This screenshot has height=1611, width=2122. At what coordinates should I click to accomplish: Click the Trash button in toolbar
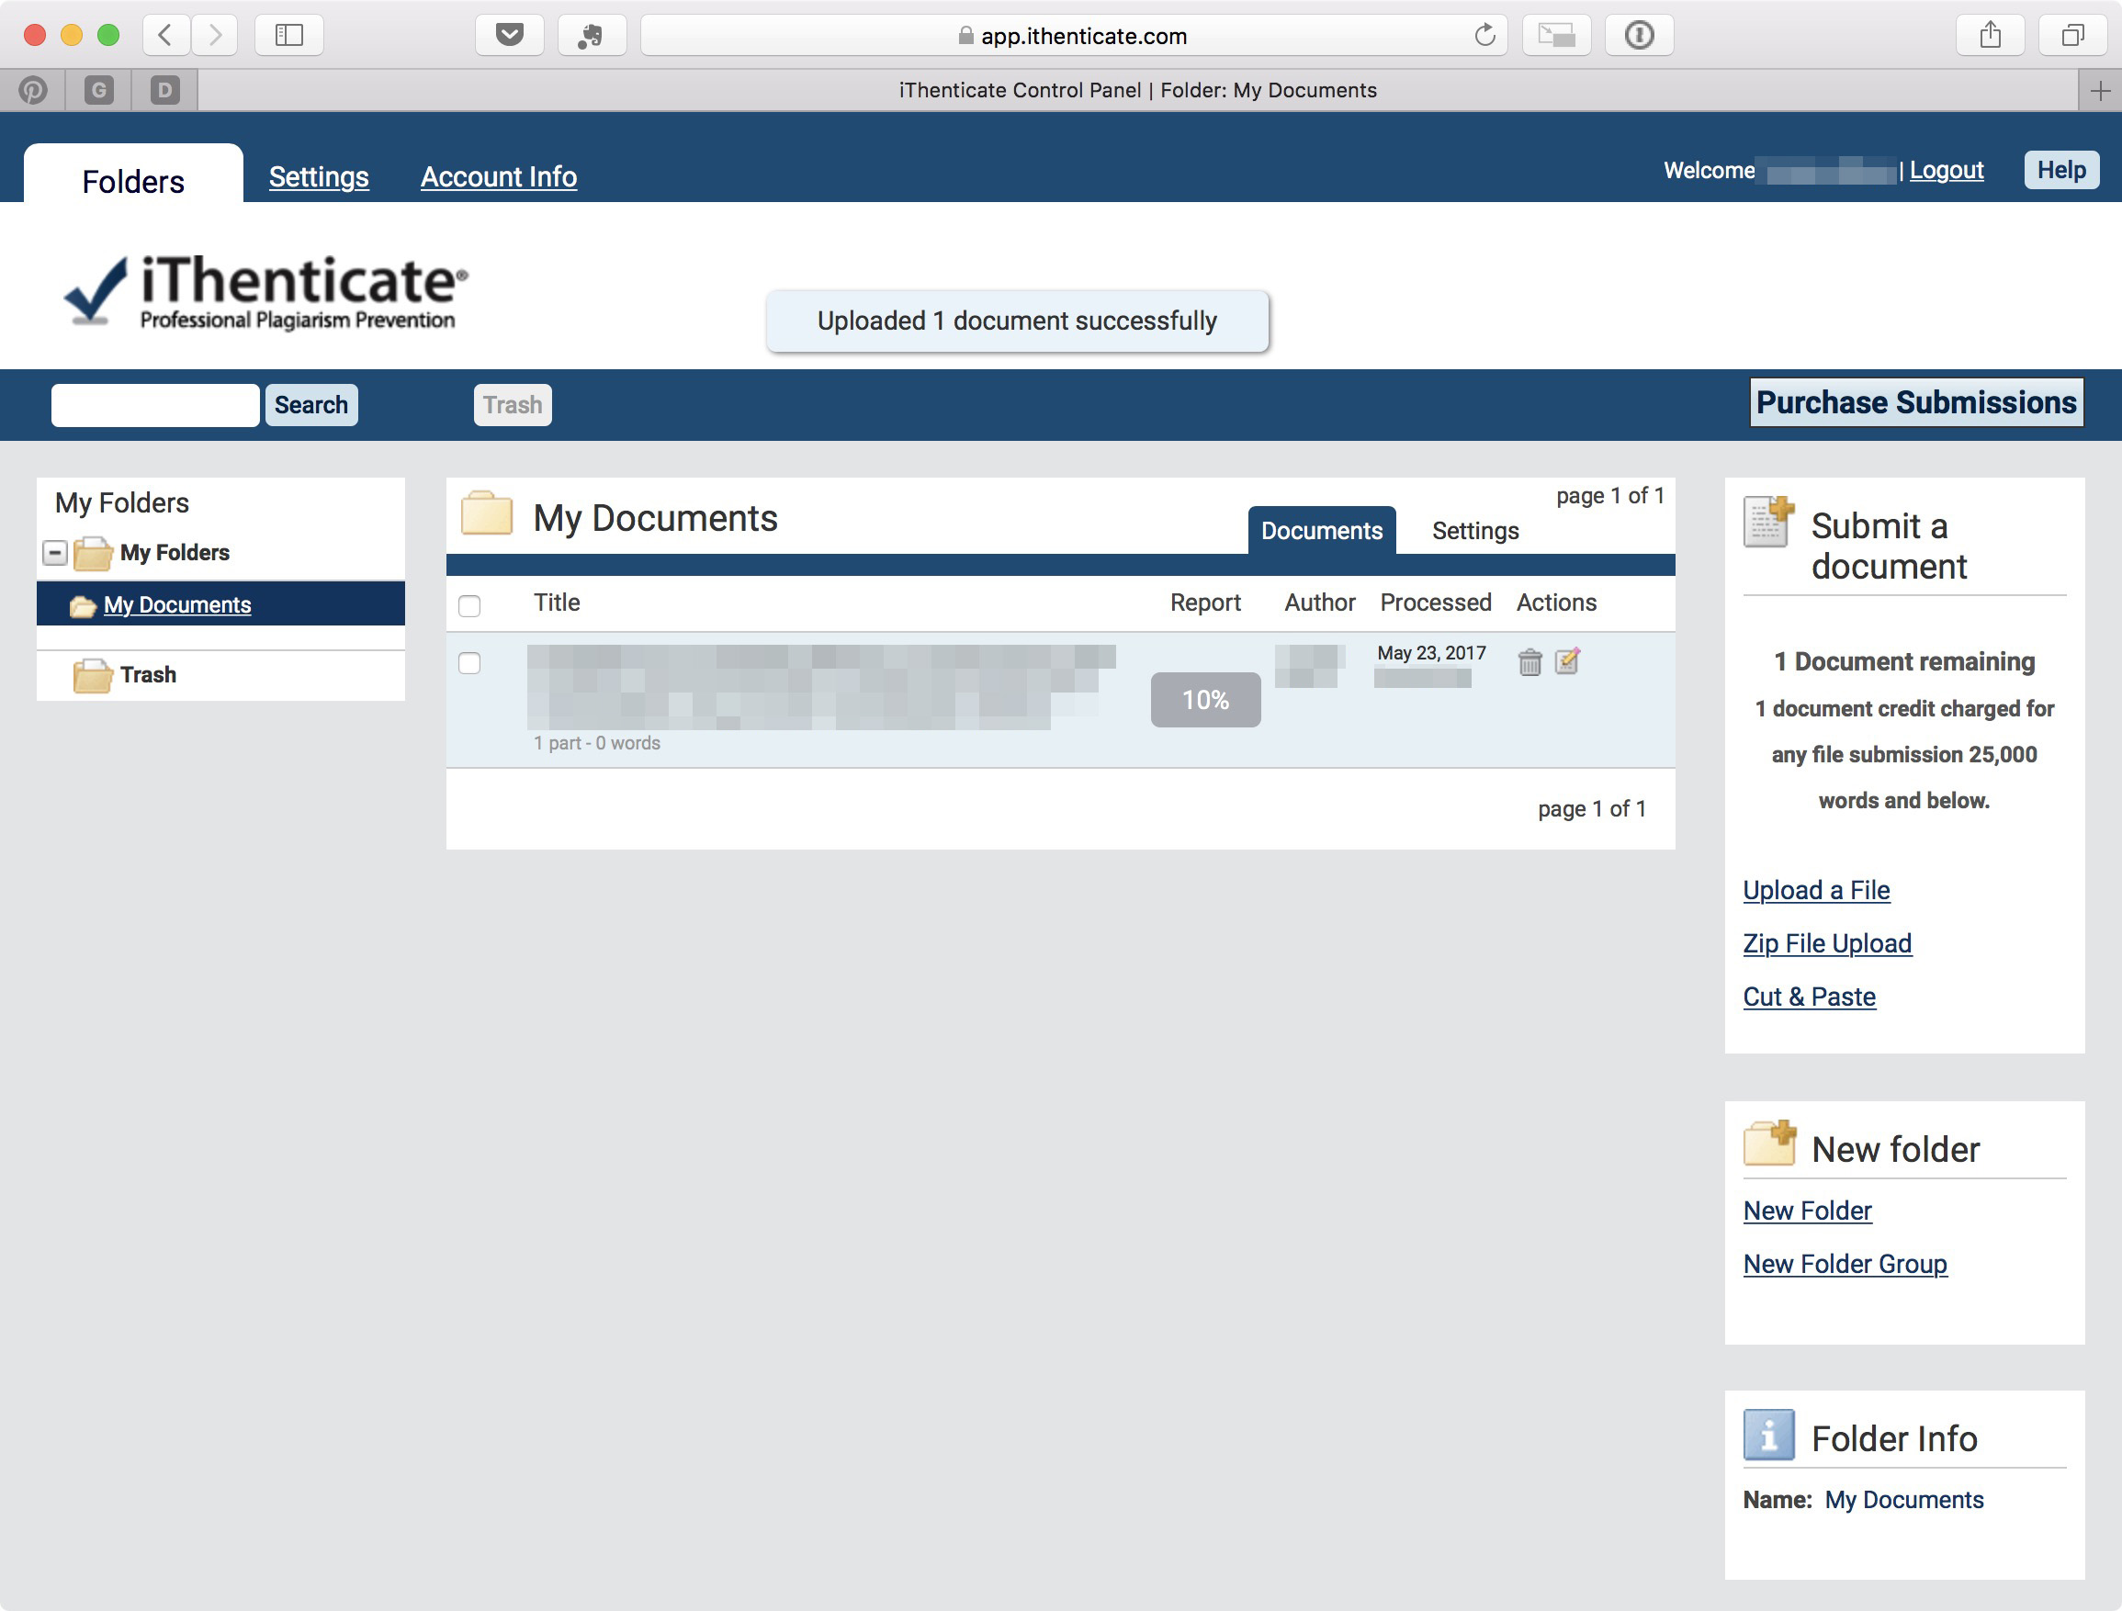[511, 402]
